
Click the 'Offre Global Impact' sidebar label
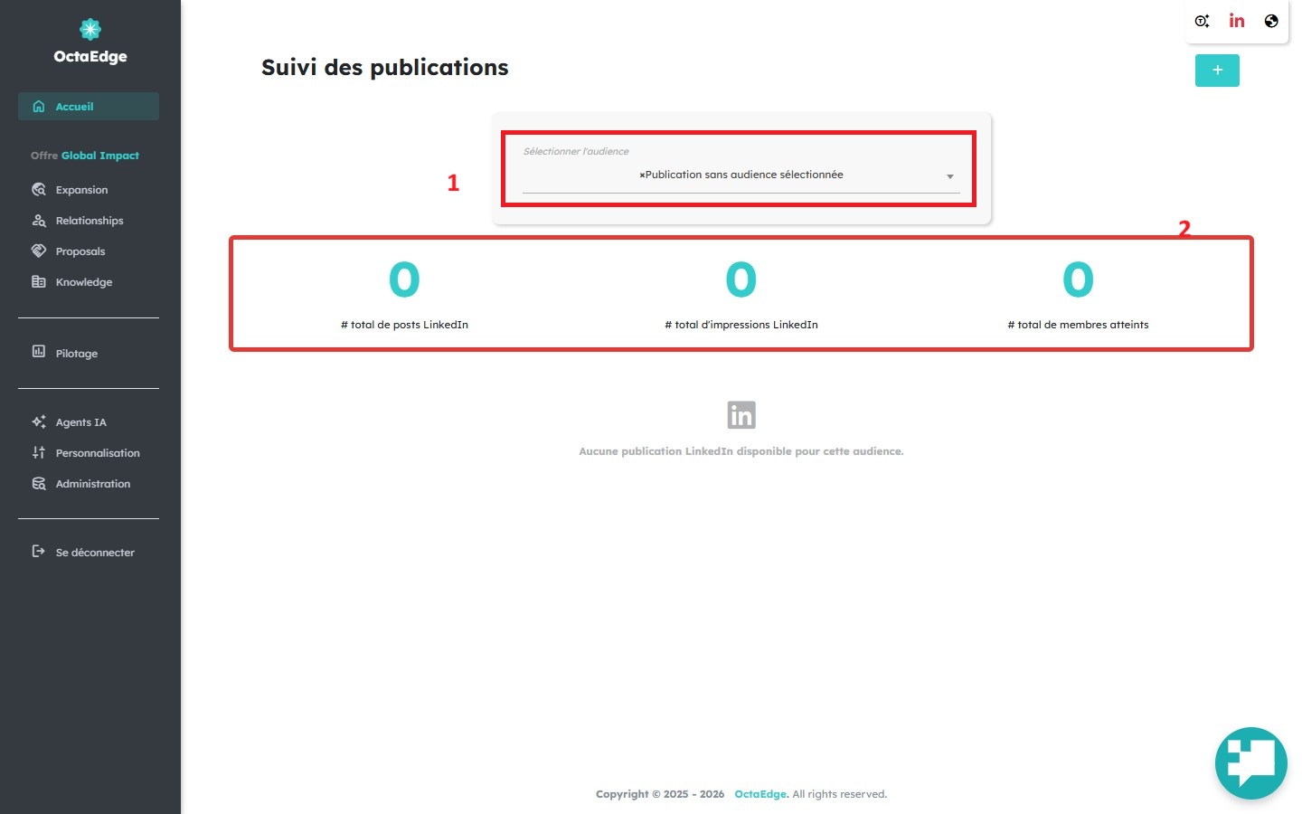[85, 156]
